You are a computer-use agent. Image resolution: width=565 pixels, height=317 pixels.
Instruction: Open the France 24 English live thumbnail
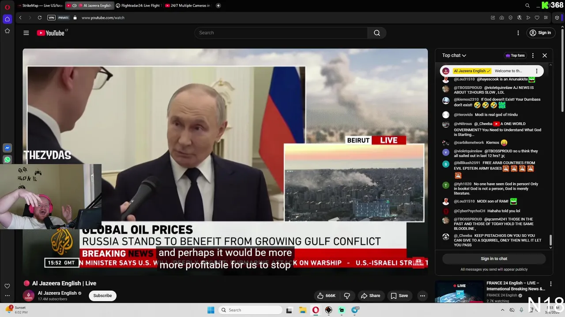[x=459, y=292]
